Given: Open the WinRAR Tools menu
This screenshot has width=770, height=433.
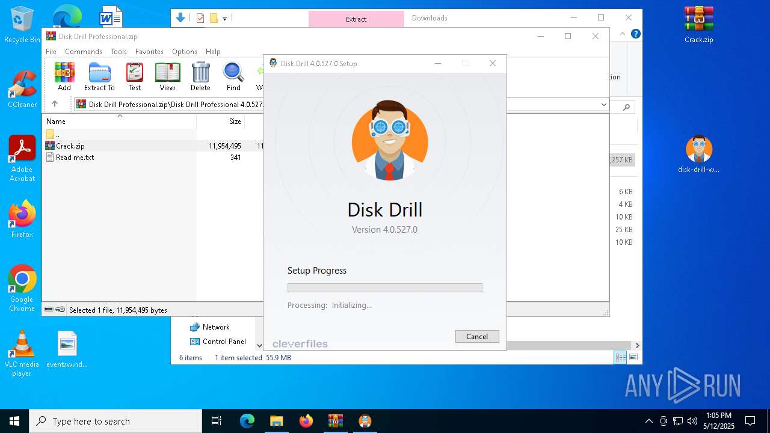Looking at the screenshot, I should [x=119, y=52].
